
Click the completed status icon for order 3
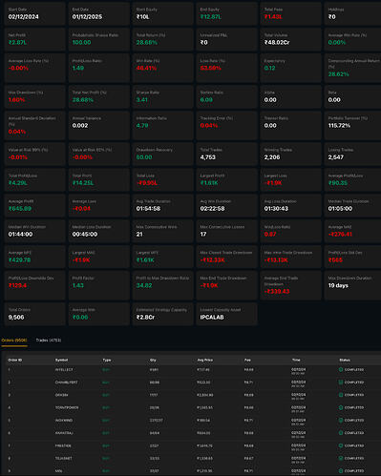341,395
